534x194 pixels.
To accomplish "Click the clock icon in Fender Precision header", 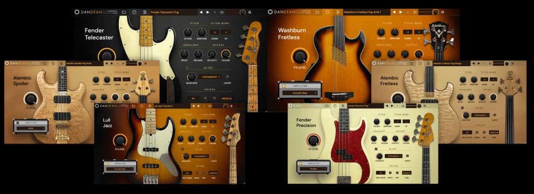I will tap(334, 106).
